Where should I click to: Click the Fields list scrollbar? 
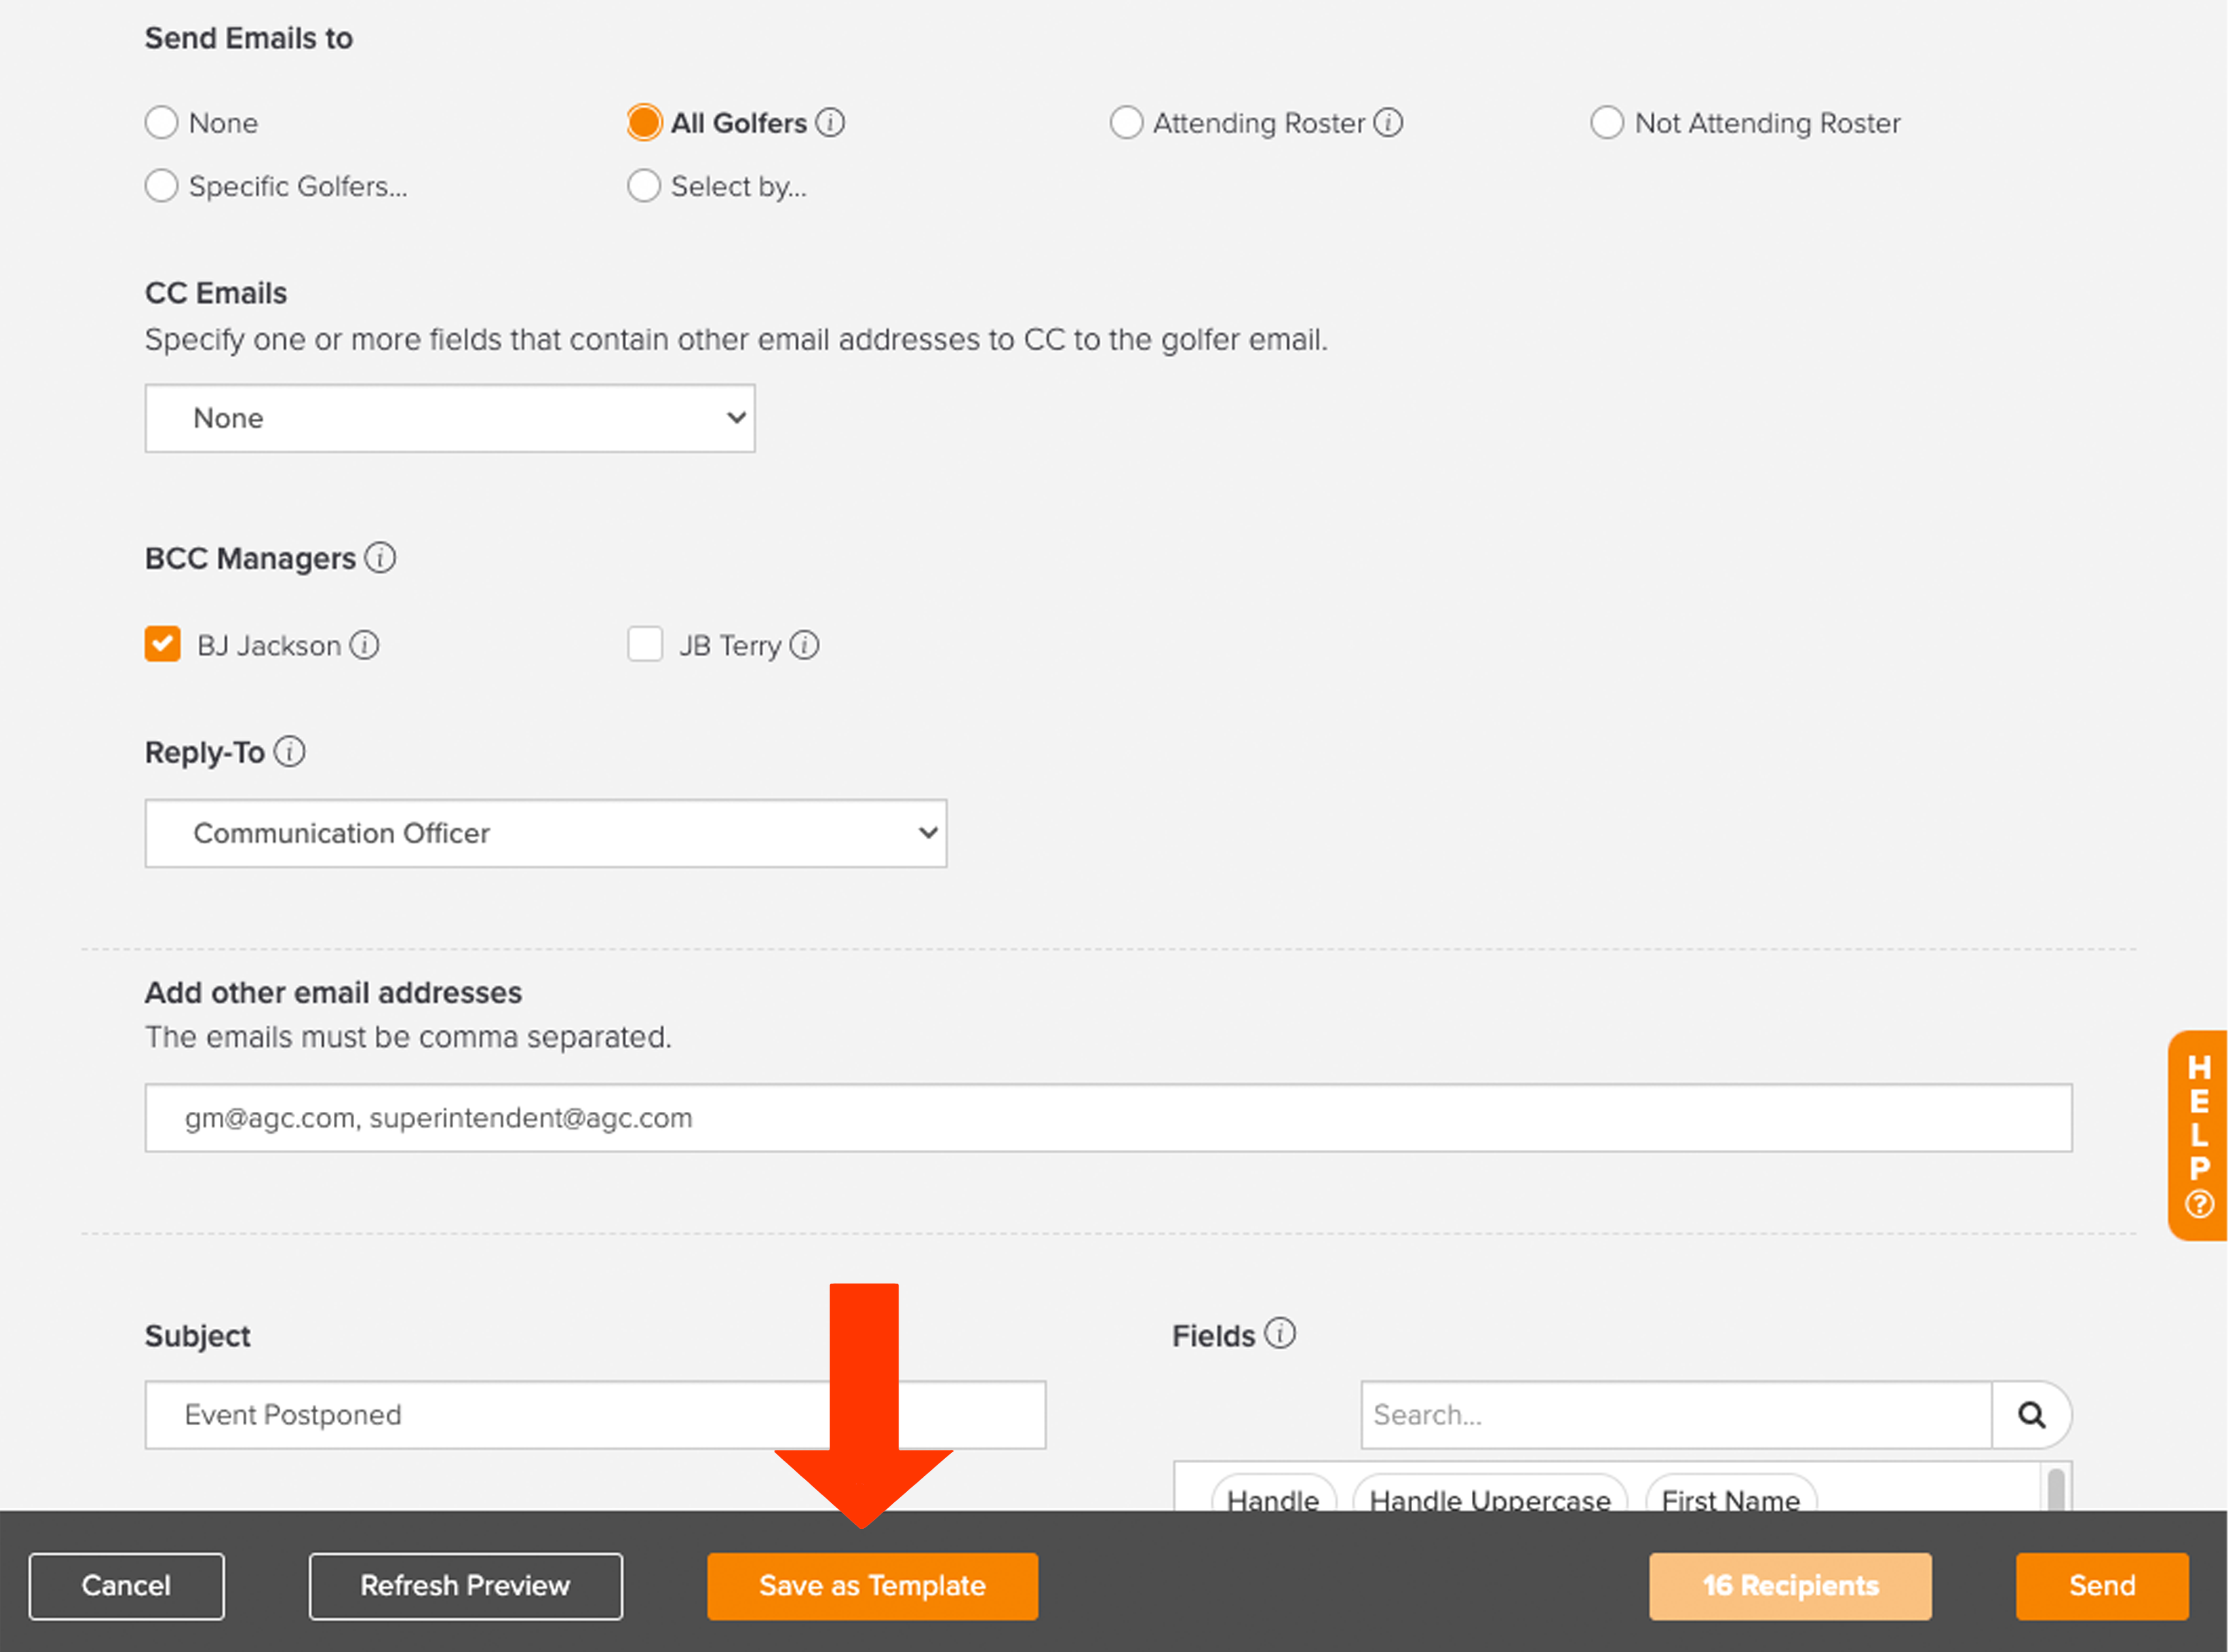tap(2056, 1490)
